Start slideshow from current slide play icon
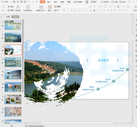This screenshot has height=127, width=137. [x=28, y=7]
